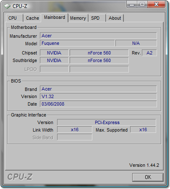Click the OK button
This screenshot has height=189, width=170.
pos(148,177)
